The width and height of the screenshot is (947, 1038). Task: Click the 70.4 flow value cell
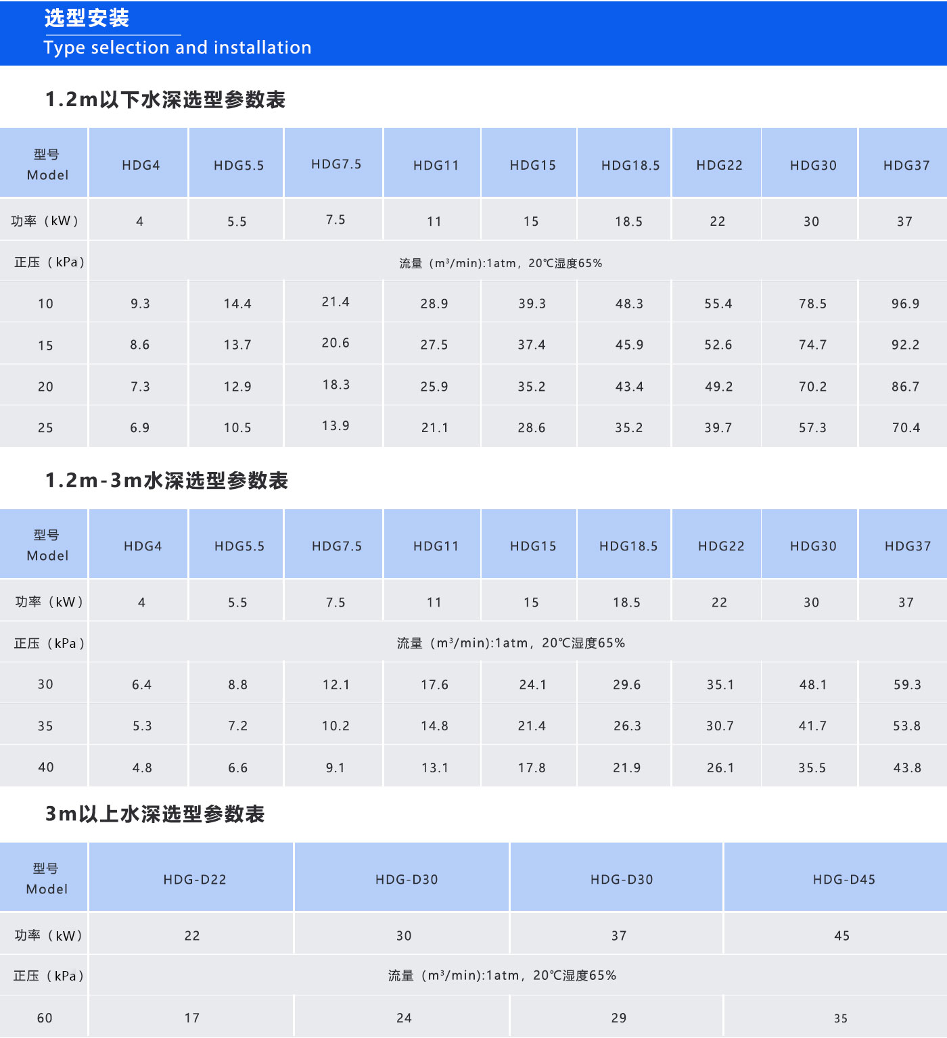pyautogui.click(x=906, y=428)
